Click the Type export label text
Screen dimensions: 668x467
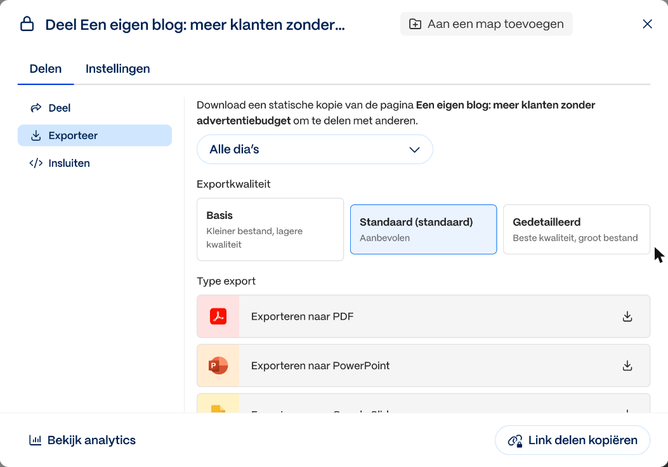click(226, 281)
